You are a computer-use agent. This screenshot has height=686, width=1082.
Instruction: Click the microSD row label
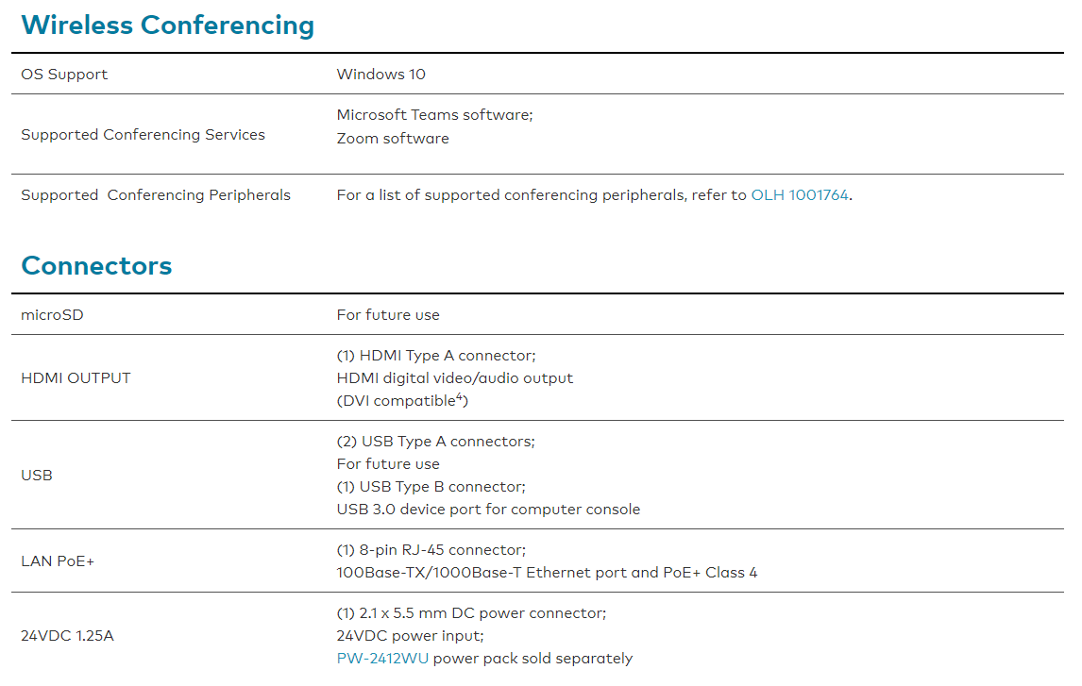point(52,315)
